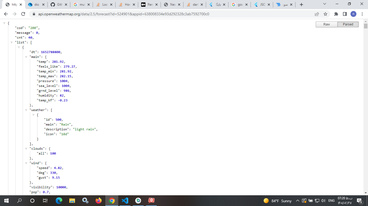The height and width of the screenshot is (206, 368).
Task: Collapse the "wind" object
Action: click(x=26, y=163)
